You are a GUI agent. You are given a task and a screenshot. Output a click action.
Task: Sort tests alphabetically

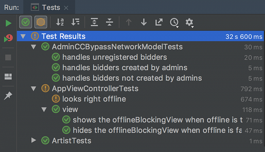coord(60,22)
